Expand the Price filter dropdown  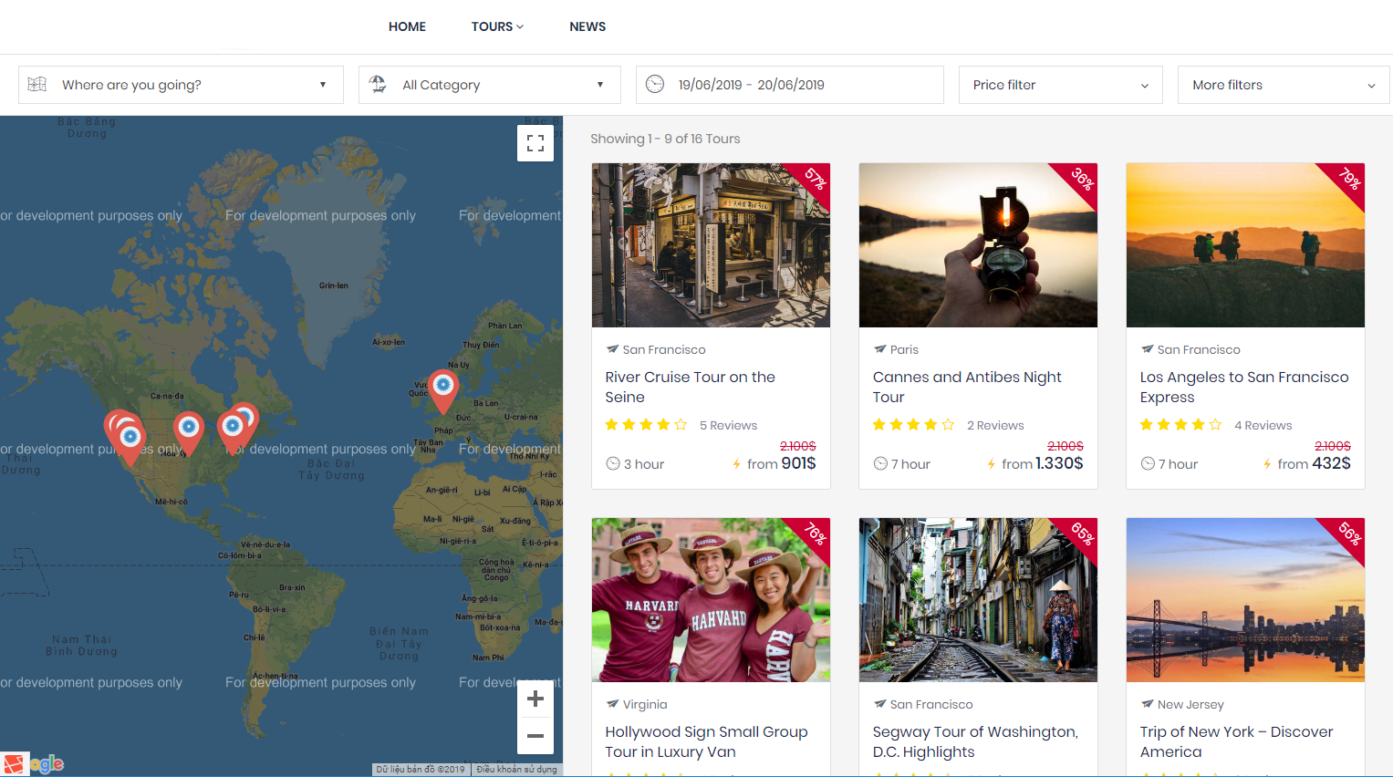tap(1060, 85)
